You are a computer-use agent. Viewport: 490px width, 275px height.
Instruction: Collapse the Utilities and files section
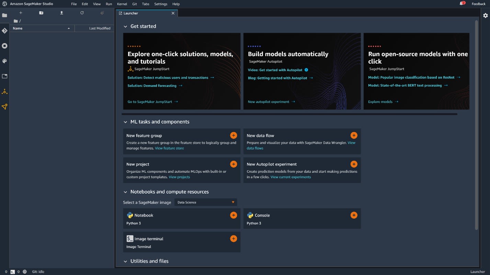click(x=125, y=261)
